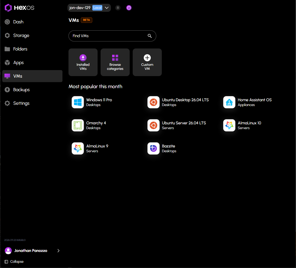296x268 pixels.
Task: Click version text 2026.09.23.168ddc3
Action: point(15,240)
